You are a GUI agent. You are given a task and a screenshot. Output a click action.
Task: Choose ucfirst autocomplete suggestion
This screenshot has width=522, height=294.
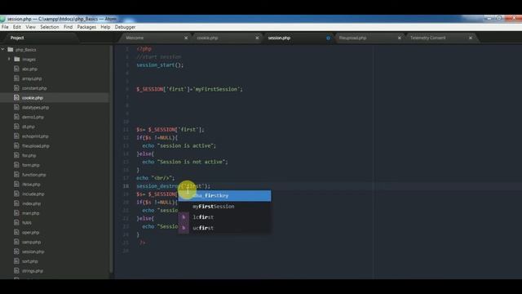(x=225, y=228)
